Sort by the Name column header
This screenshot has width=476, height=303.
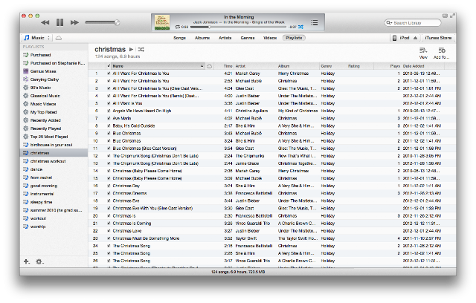(x=158, y=66)
